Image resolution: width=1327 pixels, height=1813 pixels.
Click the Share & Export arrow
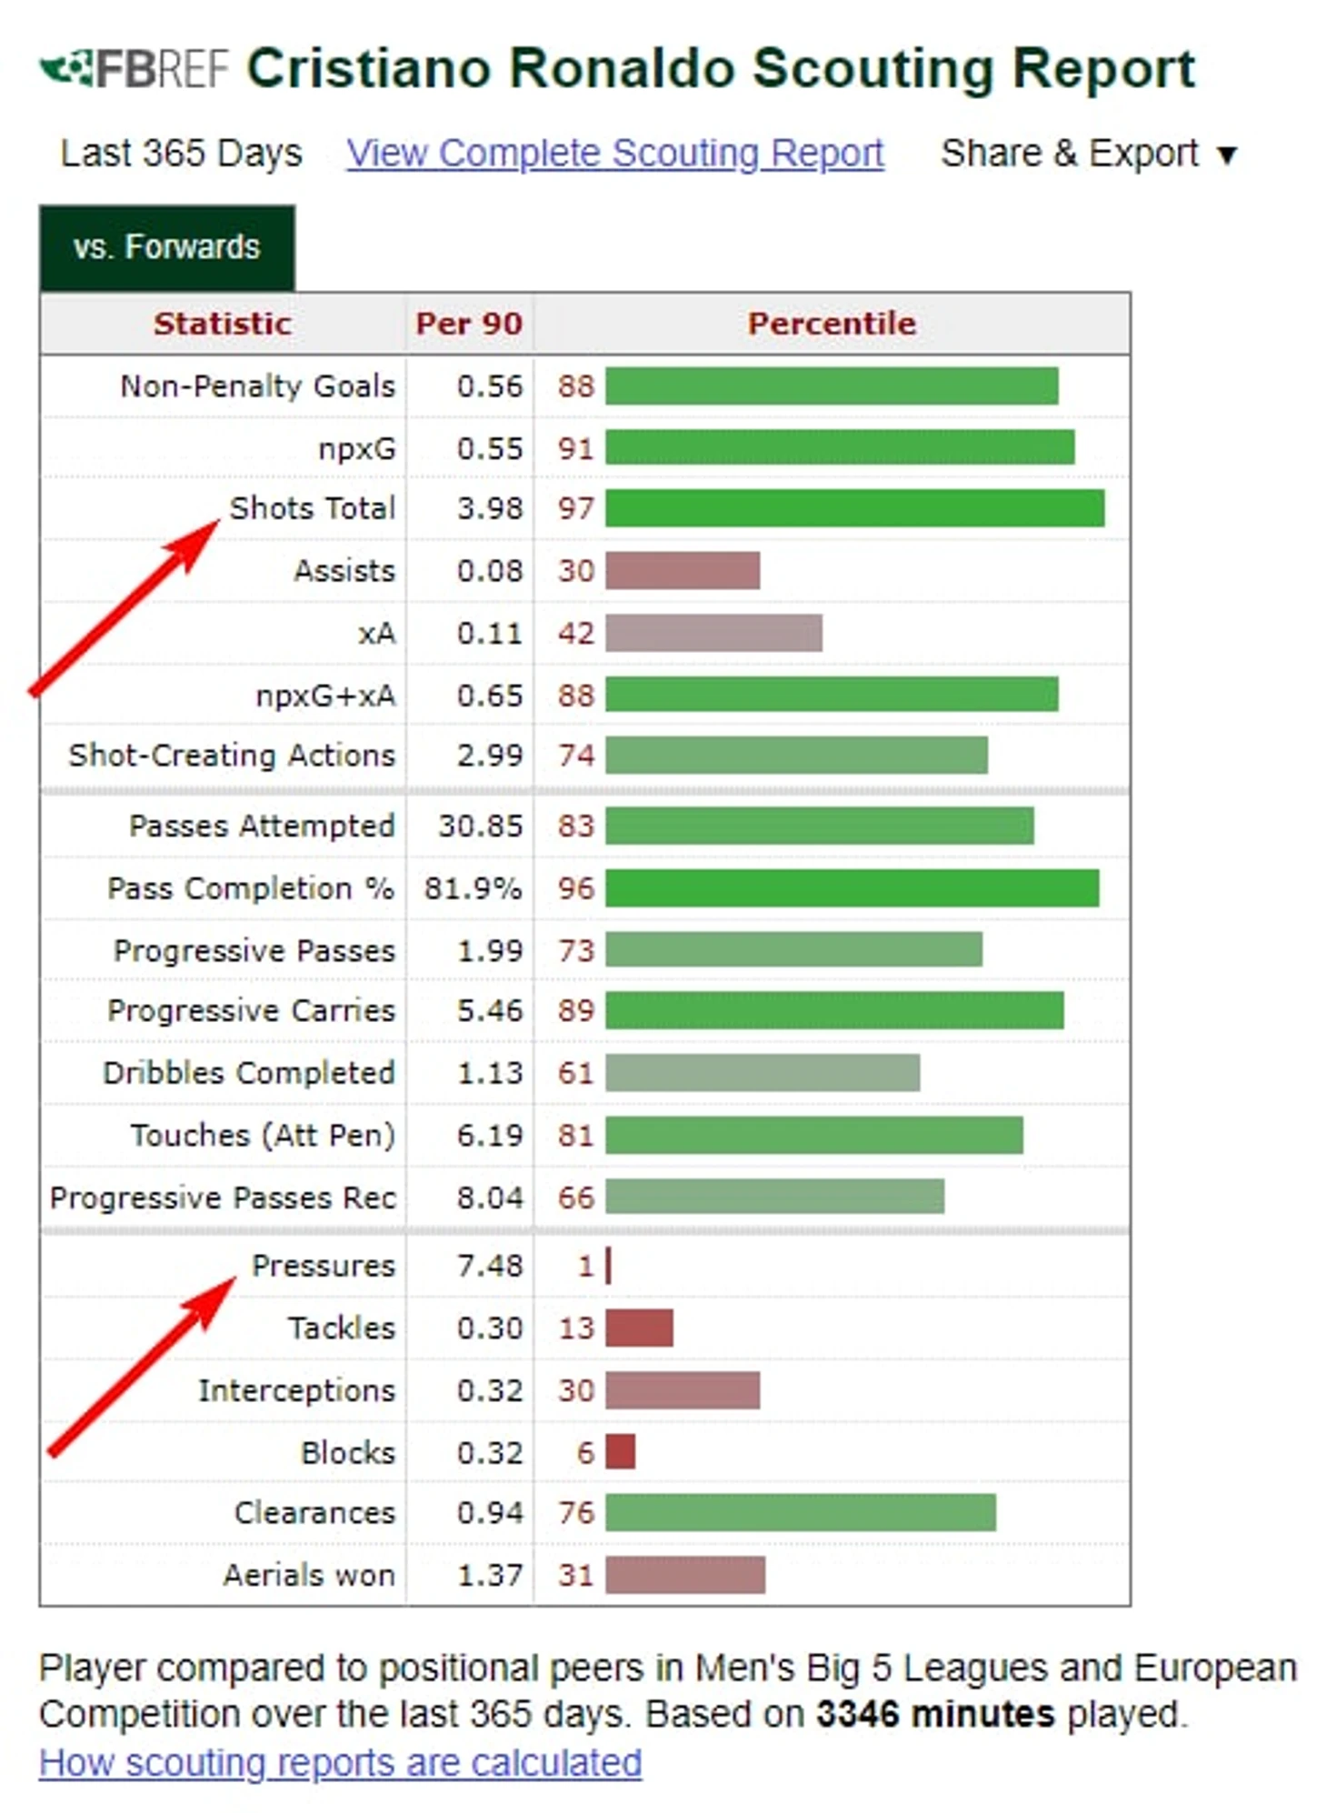(1226, 155)
